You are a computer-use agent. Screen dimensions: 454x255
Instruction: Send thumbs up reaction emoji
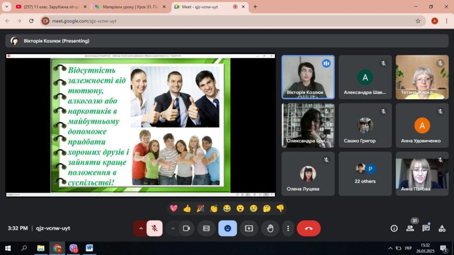[187, 208]
